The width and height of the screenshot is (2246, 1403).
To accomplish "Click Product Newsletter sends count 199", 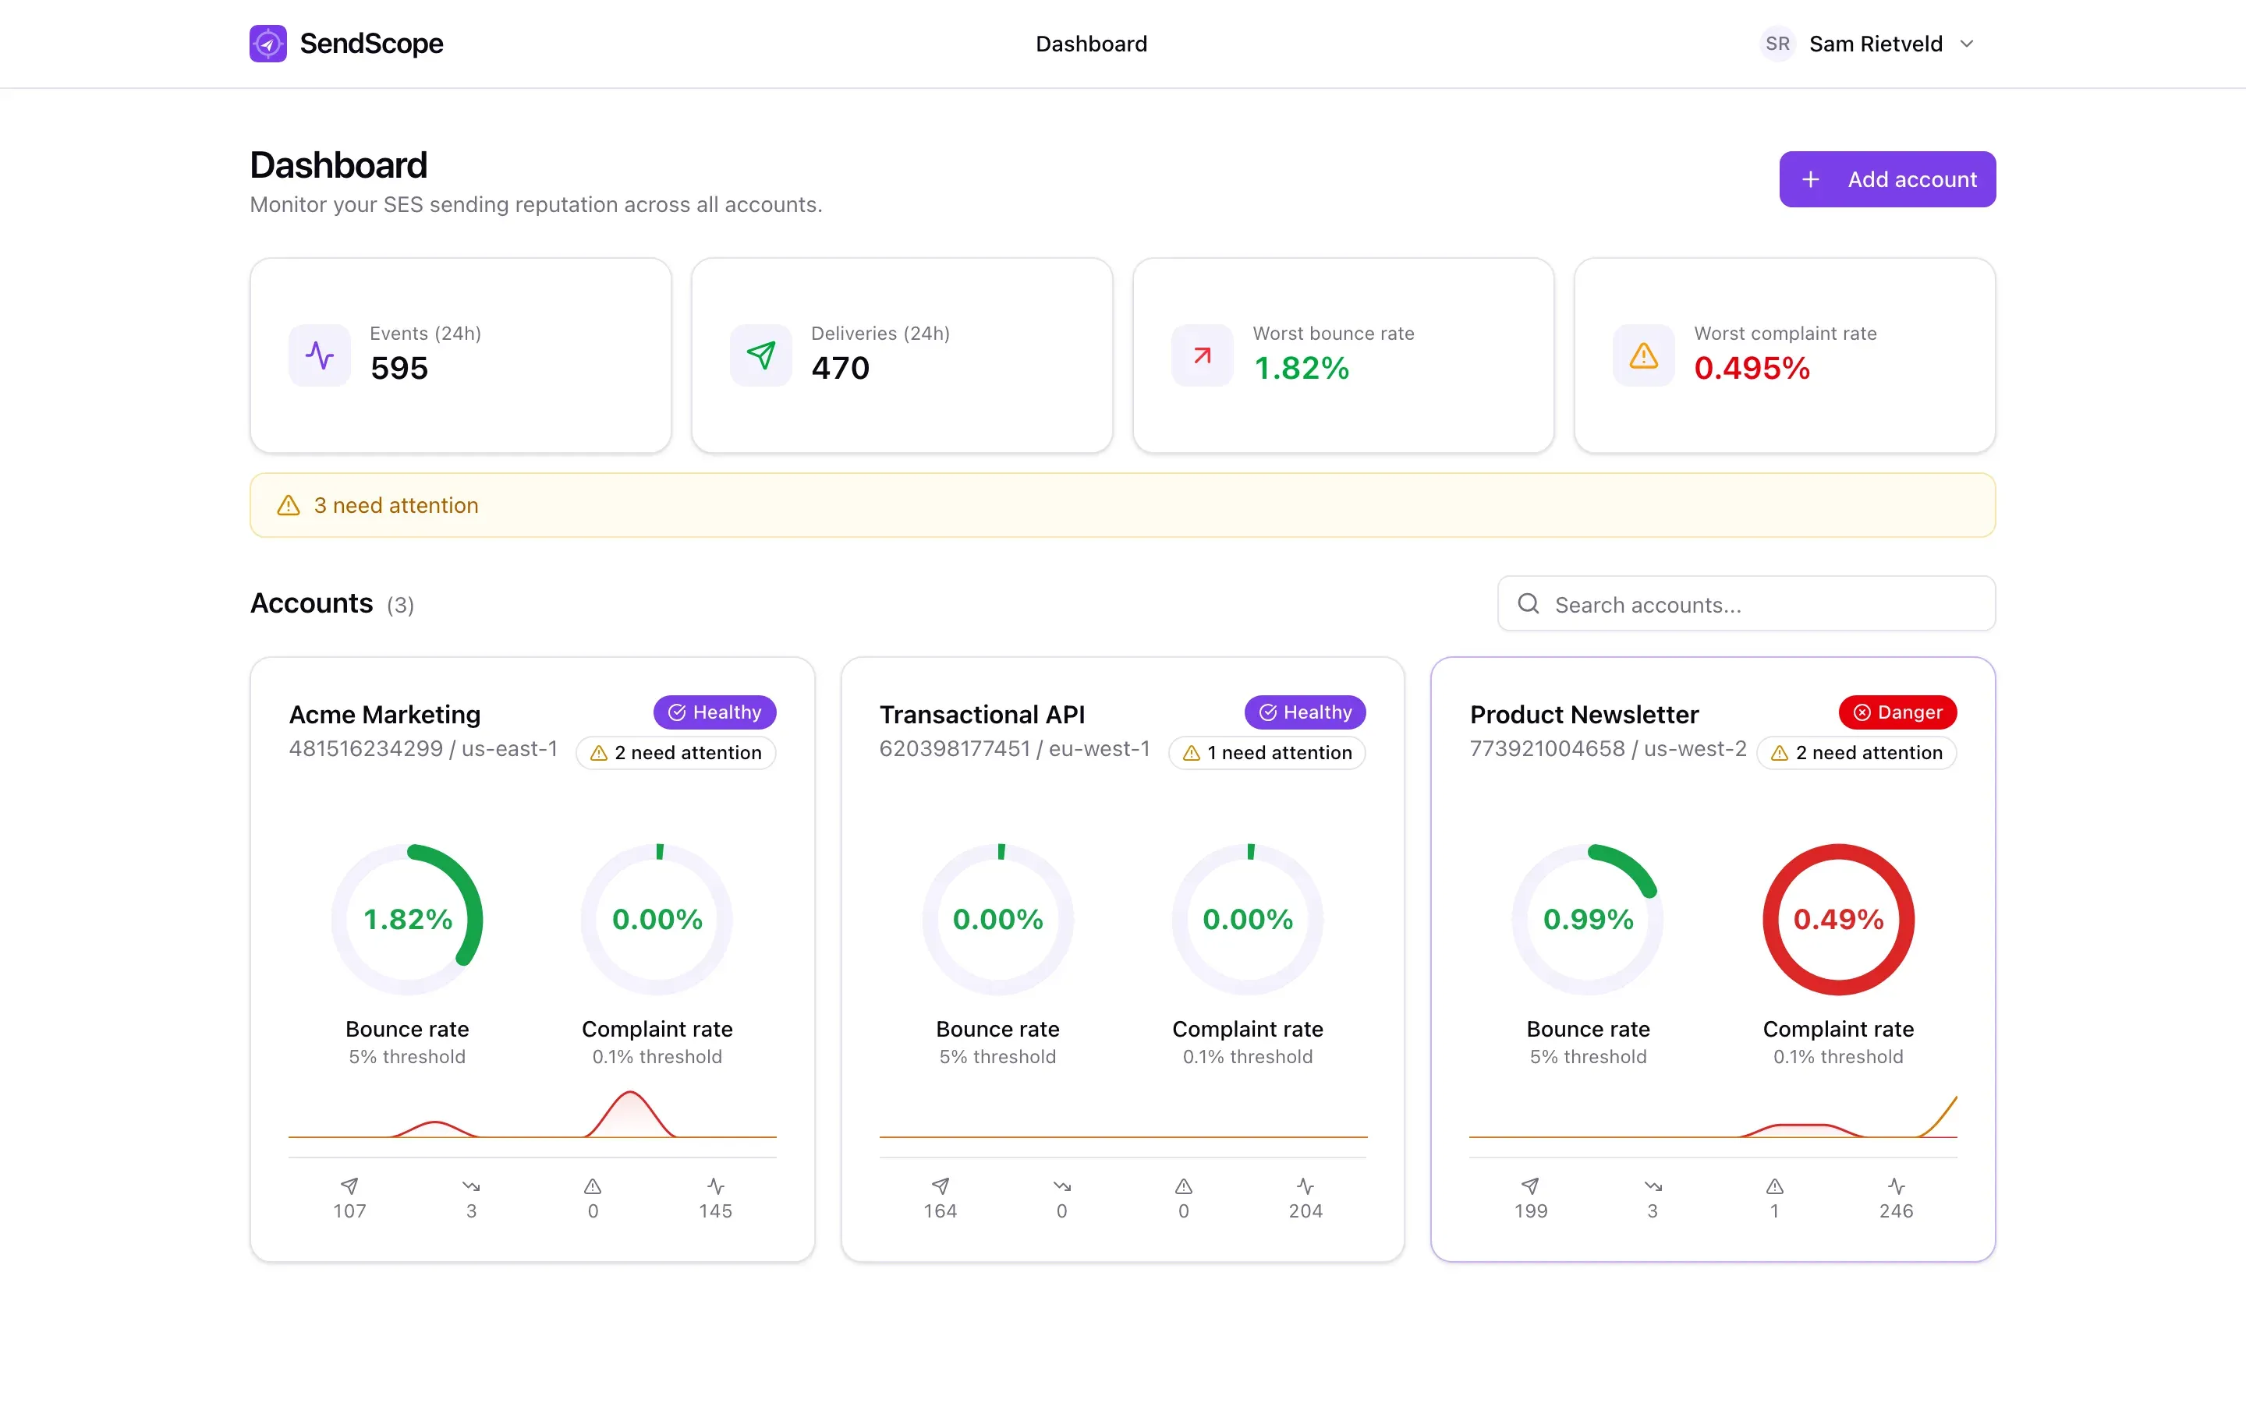I will pyautogui.click(x=1530, y=1211).
